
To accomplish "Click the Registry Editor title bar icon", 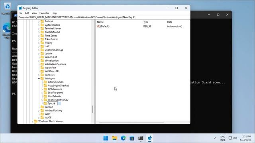I will (20, 8).
